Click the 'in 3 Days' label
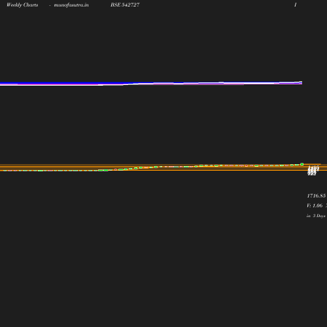This screenshot has width=327, height=327. point(316,216)
